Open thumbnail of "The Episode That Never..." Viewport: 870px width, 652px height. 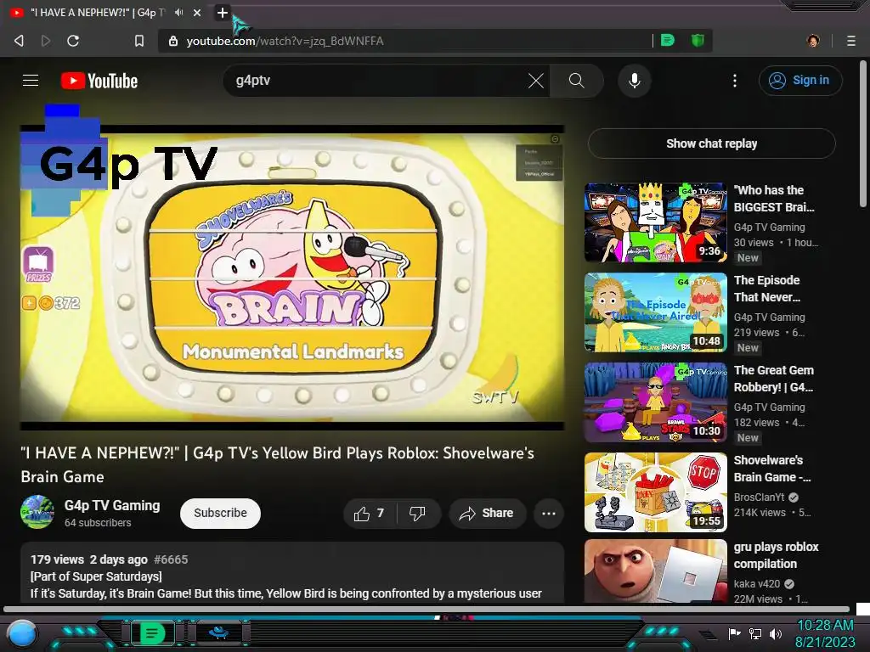[655, 312]
